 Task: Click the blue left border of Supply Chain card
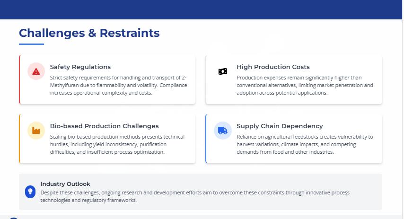point(206,139)
